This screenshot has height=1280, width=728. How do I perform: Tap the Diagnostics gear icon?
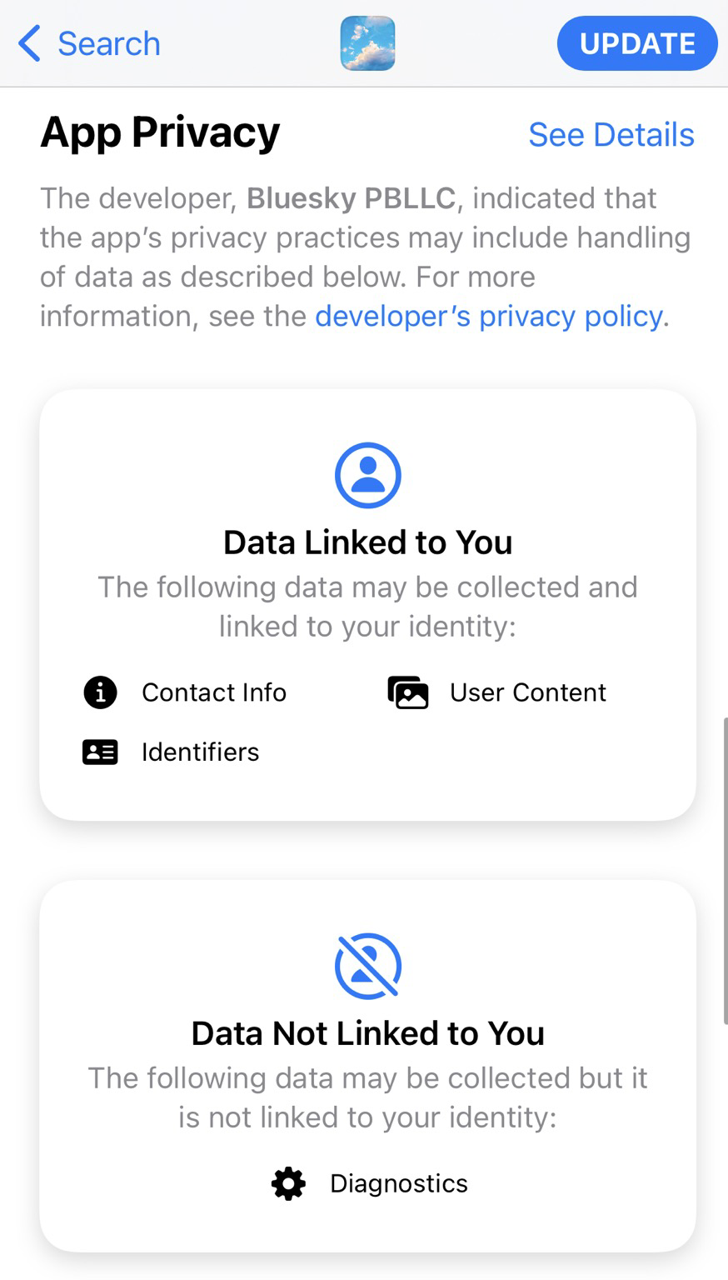tap(289, 1183)
